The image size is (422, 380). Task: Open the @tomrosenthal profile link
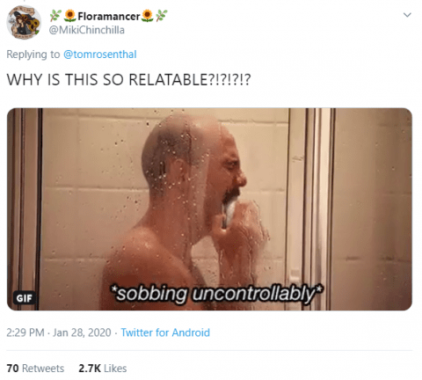(x=100, y=55)
